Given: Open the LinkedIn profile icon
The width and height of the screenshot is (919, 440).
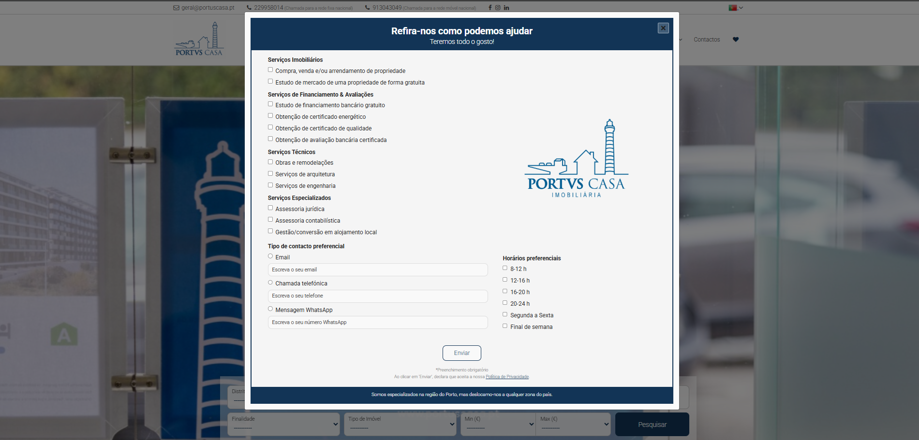Looking at the screenshot, I should coord(506,7).
